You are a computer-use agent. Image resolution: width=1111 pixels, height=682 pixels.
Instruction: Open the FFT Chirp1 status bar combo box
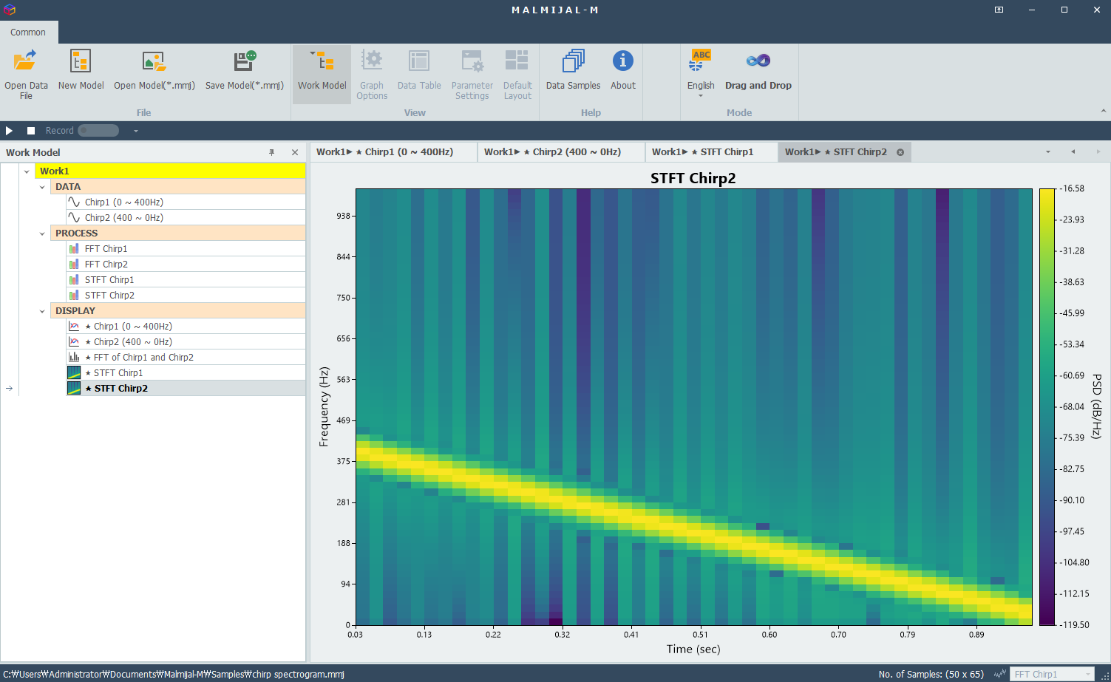coord(1052,674)
